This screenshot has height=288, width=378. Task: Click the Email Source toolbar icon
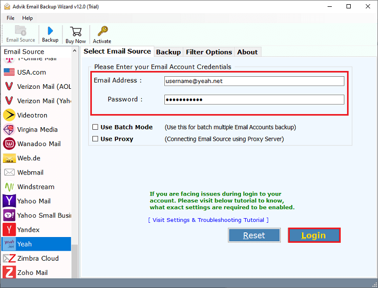[x=20, y=30]
